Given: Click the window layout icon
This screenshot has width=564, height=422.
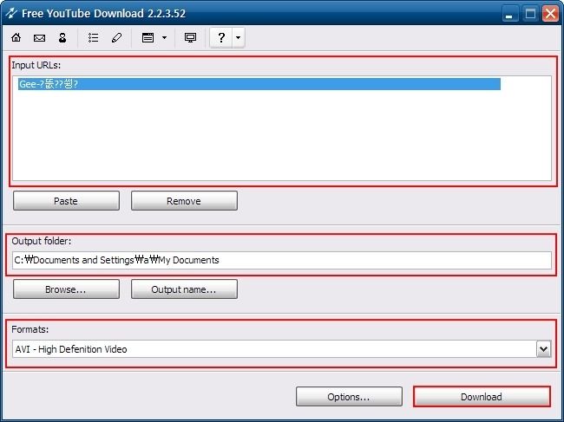Looking at the screenshot, I should pos(148,37).
